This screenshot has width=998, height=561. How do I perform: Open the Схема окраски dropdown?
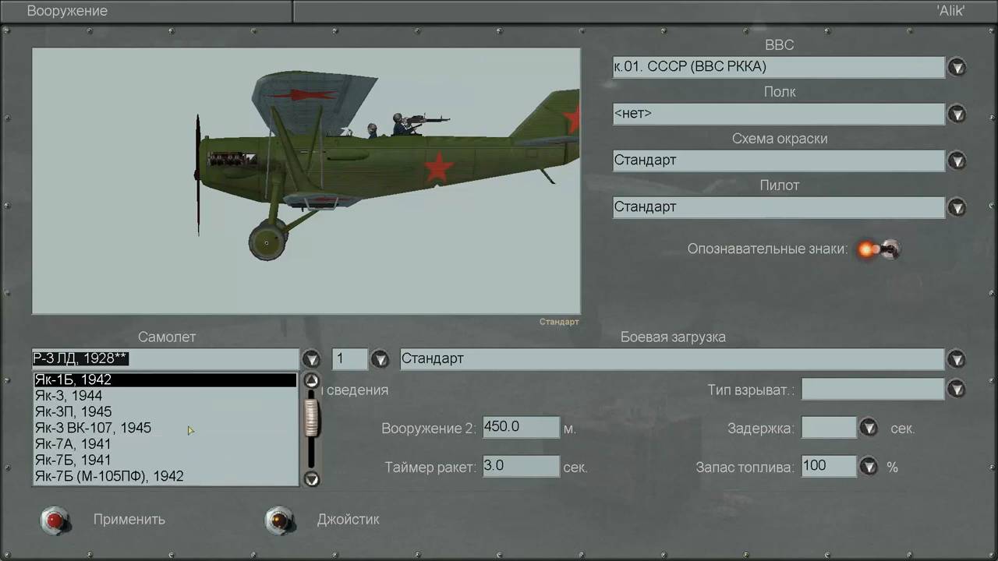(x=957, y=161)
